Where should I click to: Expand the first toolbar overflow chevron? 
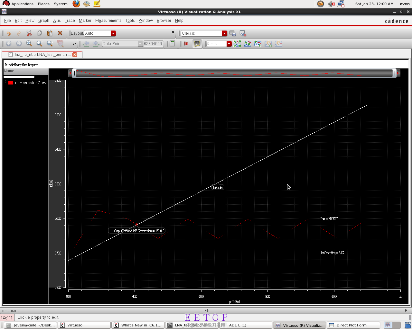[x=173, y=32]
